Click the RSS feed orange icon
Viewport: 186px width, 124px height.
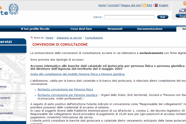tap(144, 5)
